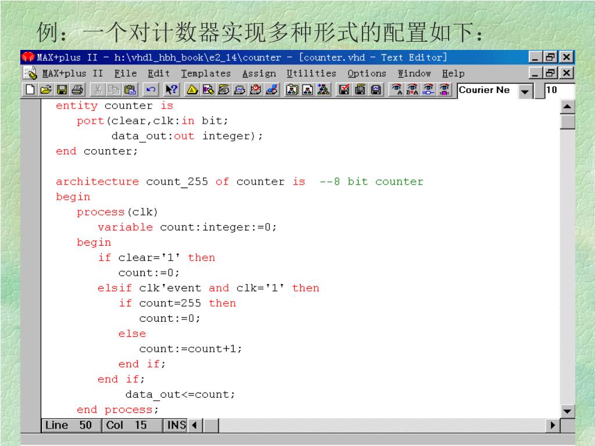The image size is (595, 446).
Task: Click the Courier Ne font name box
Action: pyautogui.click(x=488, y=90)
